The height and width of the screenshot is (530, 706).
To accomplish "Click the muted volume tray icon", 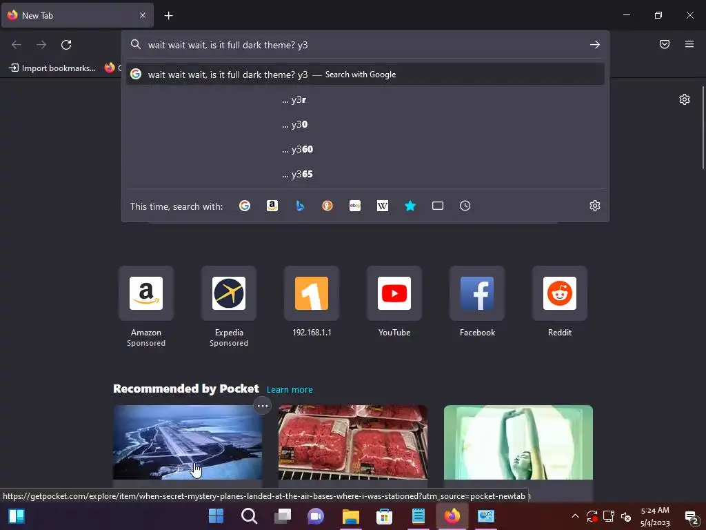I will pyautogui.click(x=626, y=516).
